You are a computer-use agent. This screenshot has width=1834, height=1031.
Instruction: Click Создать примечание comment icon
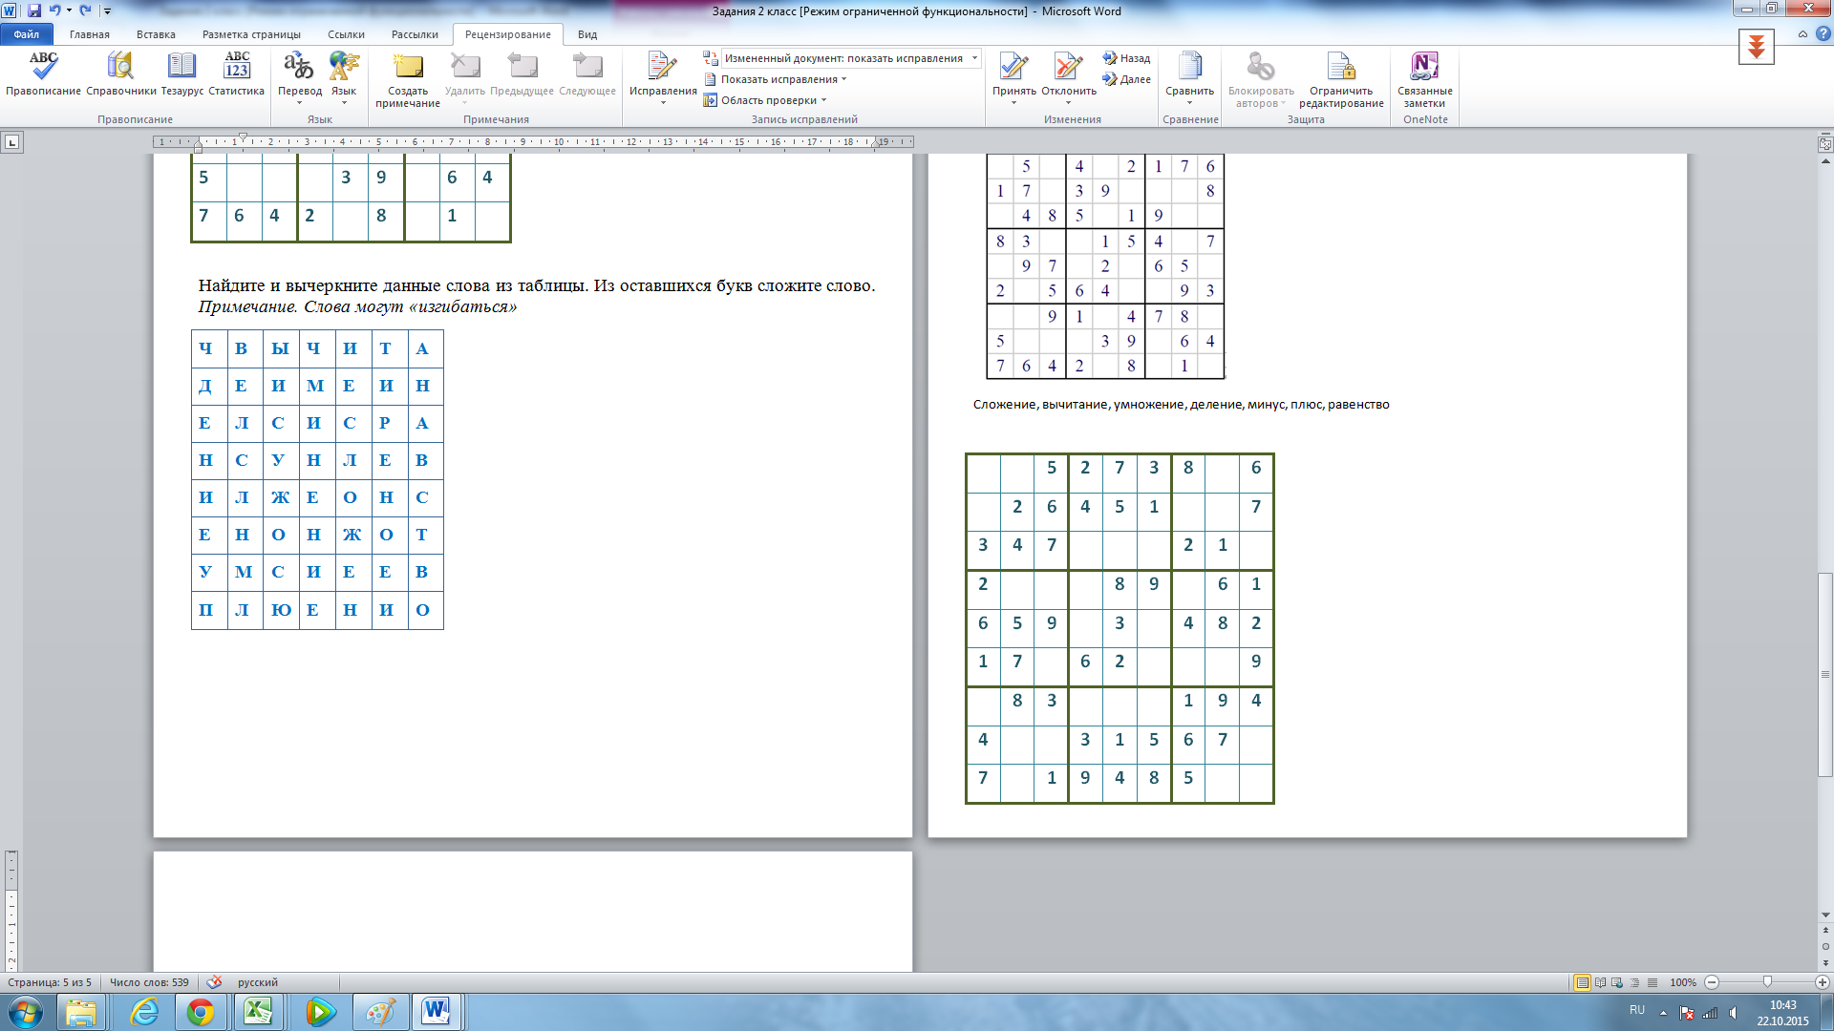pyautogui.click(x=408, y=67)
